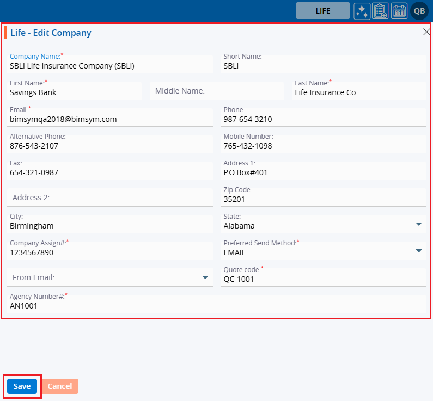Cancel editing the company
Image resolution: width=433 pixels, height=401 pixels.
click(60, 386)
